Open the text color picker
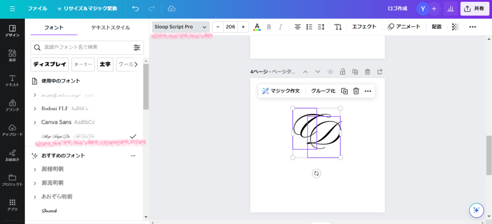 coord(257,27)
